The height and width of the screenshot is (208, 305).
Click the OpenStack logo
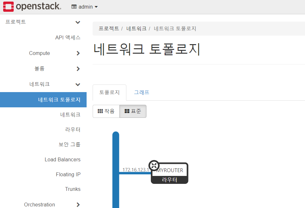point(32,6)
